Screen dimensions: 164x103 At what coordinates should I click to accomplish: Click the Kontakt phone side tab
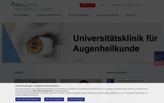click(159, 54)
